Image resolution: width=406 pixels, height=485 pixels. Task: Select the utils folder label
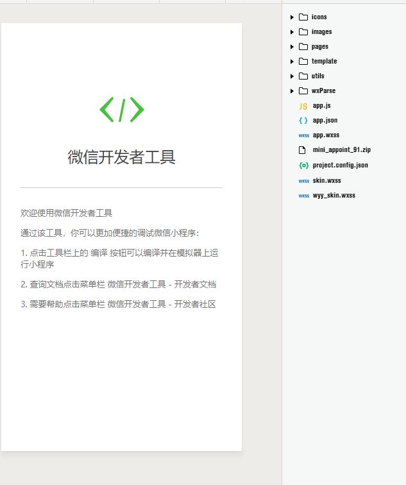pyautogui.click(x=318, y=76)
